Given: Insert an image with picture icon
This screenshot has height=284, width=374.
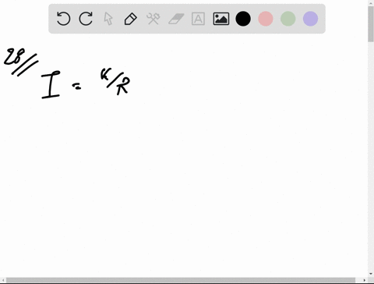Looking at the screenshot, I should point(221,19).
